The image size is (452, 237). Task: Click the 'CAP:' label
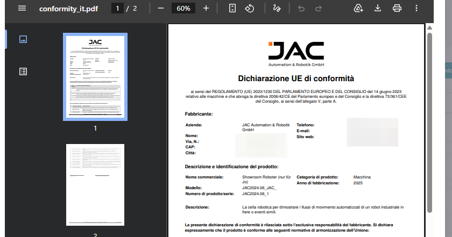pos(190,147)
